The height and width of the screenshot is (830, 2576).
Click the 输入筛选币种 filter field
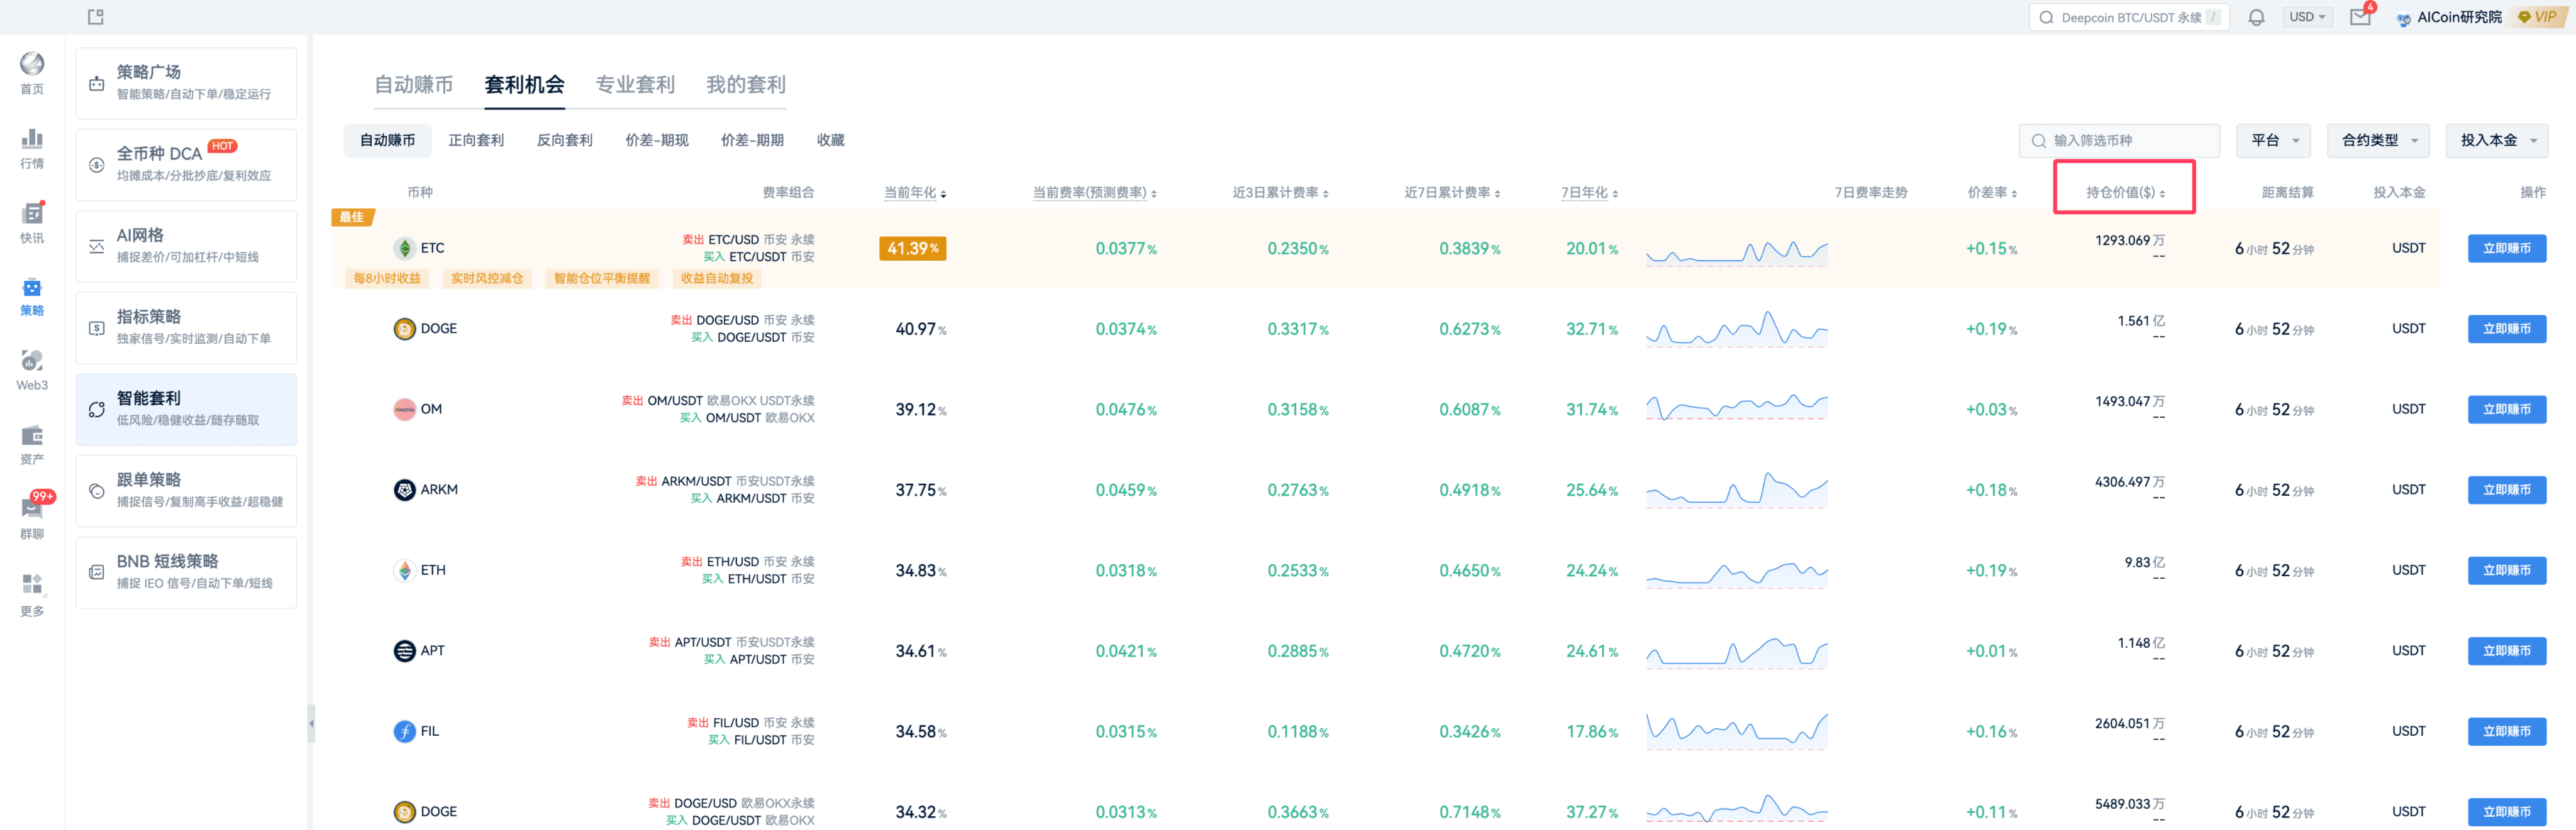coord(2119,141)
